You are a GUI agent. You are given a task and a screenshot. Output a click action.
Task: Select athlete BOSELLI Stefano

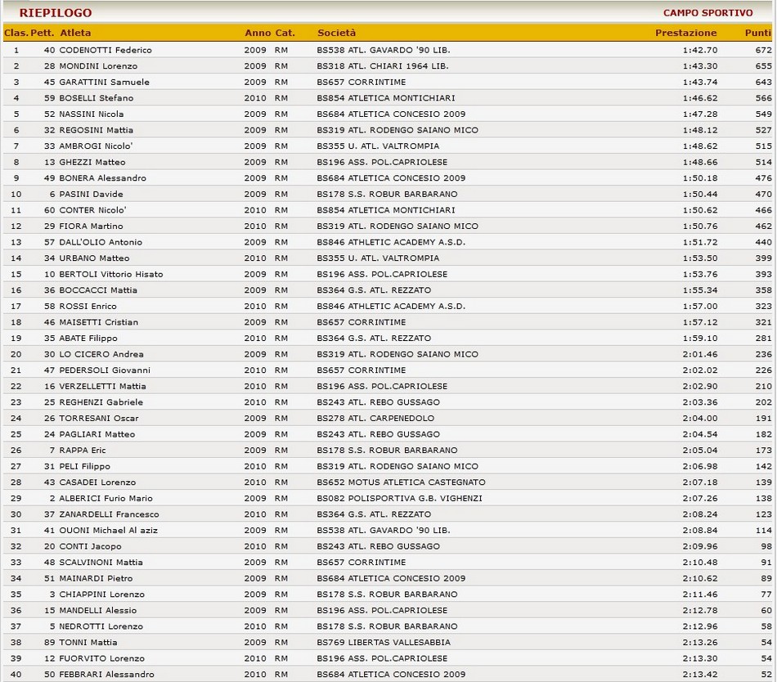(x=97, y=98)
